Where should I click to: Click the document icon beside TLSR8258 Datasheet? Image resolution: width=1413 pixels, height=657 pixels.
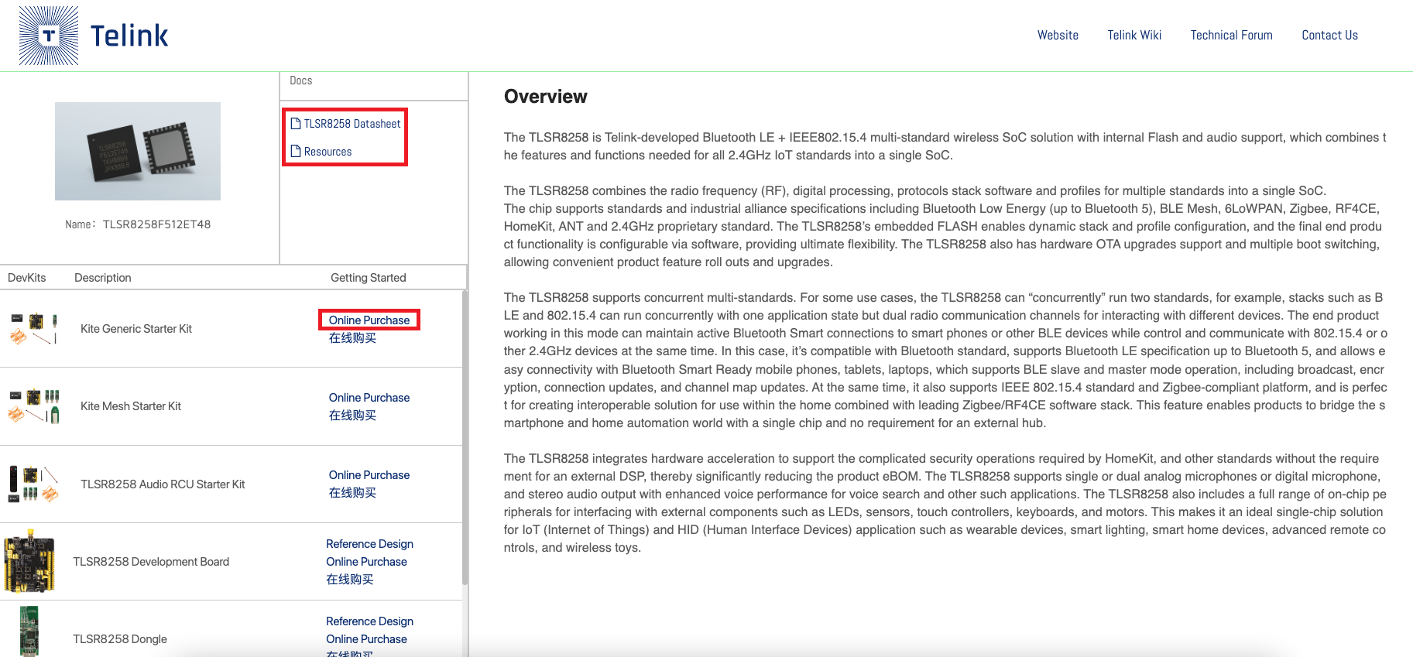[296, 124]
